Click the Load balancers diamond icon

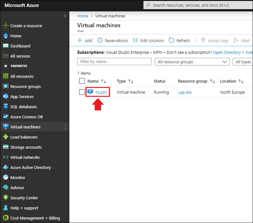coord(6,137)
